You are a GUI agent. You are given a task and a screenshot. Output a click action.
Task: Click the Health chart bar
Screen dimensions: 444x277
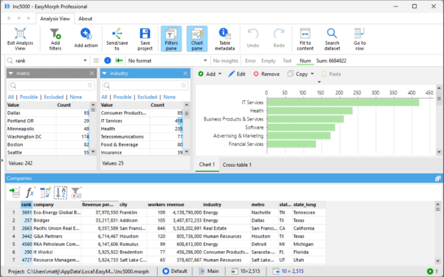[310, 111]
